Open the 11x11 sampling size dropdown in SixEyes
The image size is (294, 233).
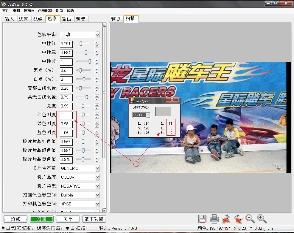click(x=148, y=115)
